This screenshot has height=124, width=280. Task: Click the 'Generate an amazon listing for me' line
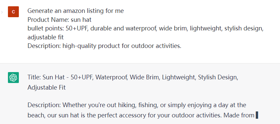(x=75, y=11)
